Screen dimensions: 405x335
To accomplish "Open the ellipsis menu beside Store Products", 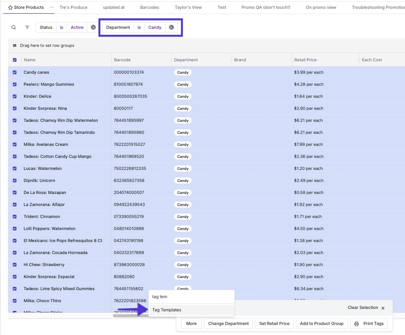I will (52, 7).
